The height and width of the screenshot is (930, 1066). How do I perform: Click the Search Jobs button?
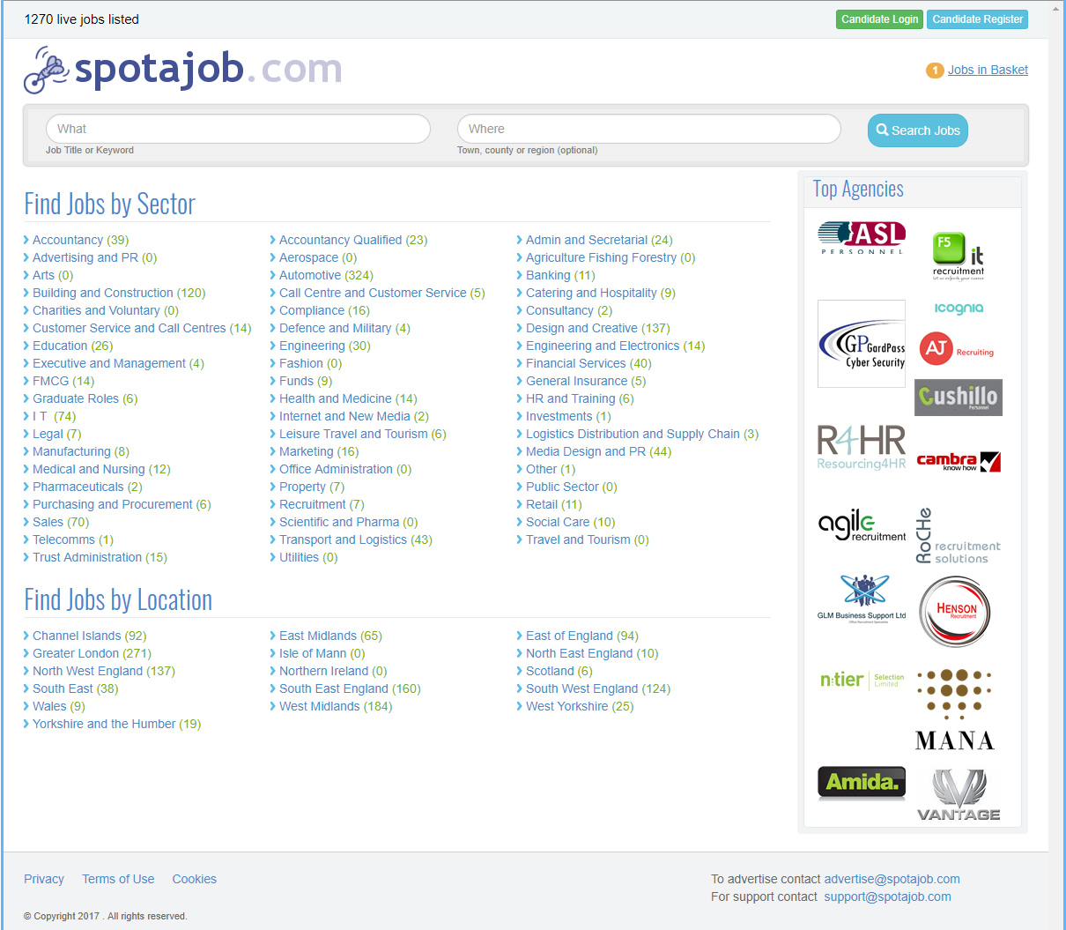tap(918, 130)
